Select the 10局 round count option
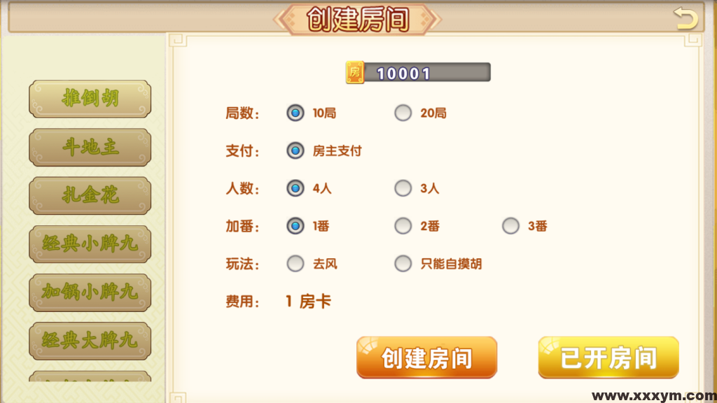Viewport: 717px width, 403px height. coord(295,113)
